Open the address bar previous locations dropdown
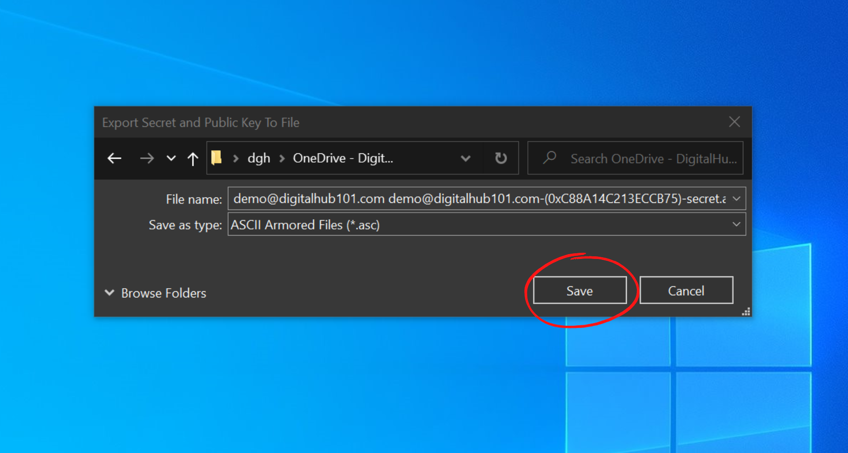 (466, 158)
